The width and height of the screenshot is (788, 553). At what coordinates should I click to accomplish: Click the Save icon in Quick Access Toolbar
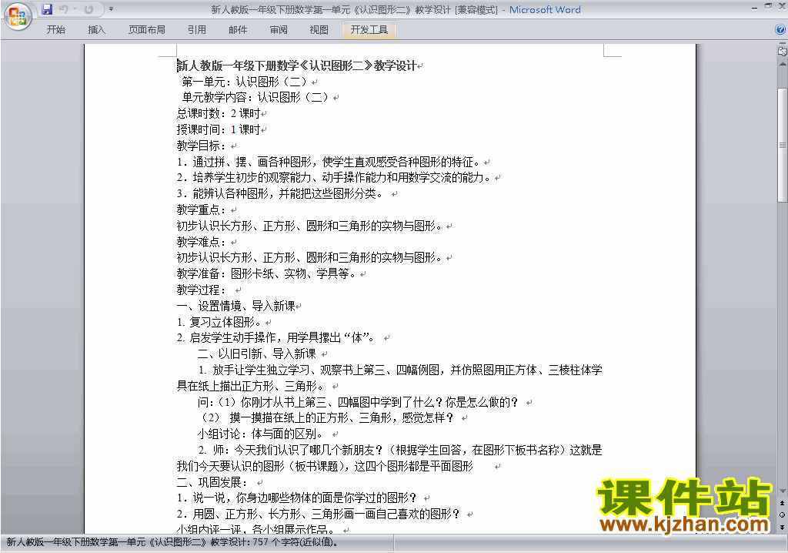(47, 9)
